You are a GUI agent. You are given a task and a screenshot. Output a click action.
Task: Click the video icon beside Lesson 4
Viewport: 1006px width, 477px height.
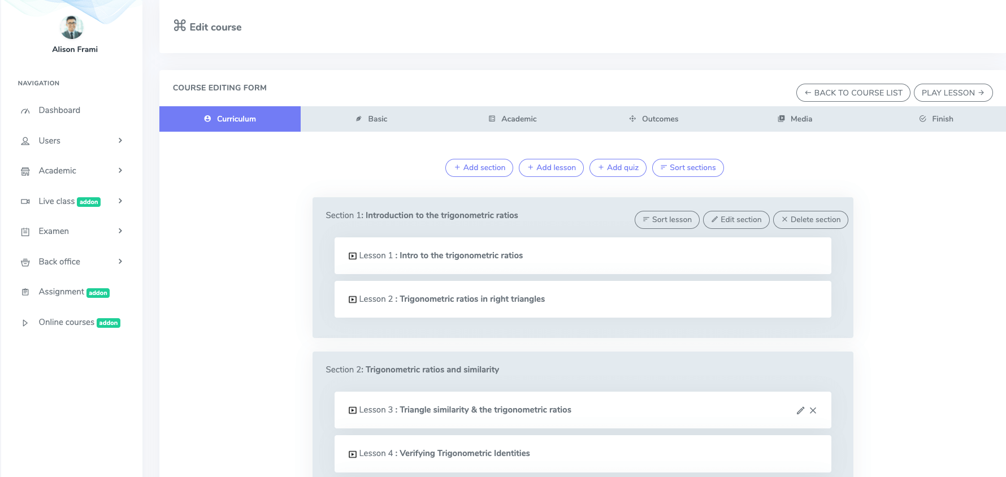coord(353,454)
